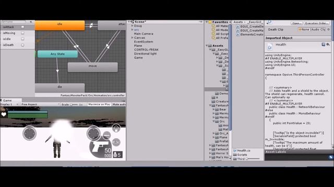The height and width of the screenshot is (187, 334).
Task: Click the Open... button in Inspector
Action: click(297, 23)
